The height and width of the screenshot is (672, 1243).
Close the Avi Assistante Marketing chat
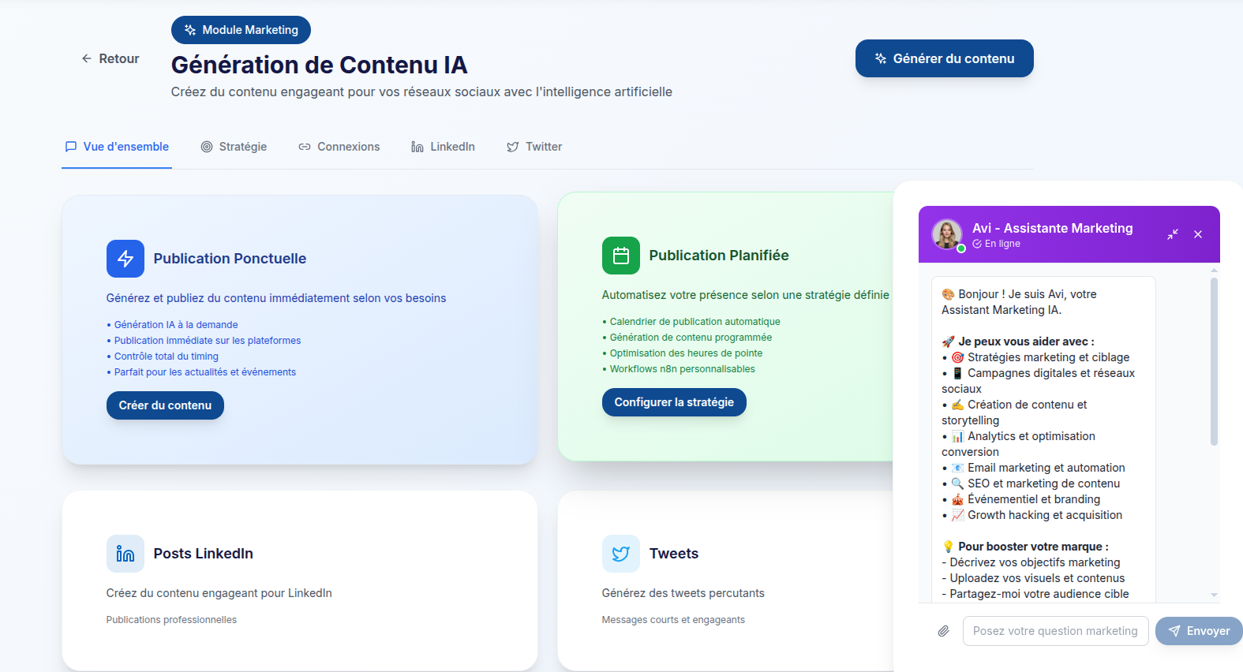(1198, 234)
